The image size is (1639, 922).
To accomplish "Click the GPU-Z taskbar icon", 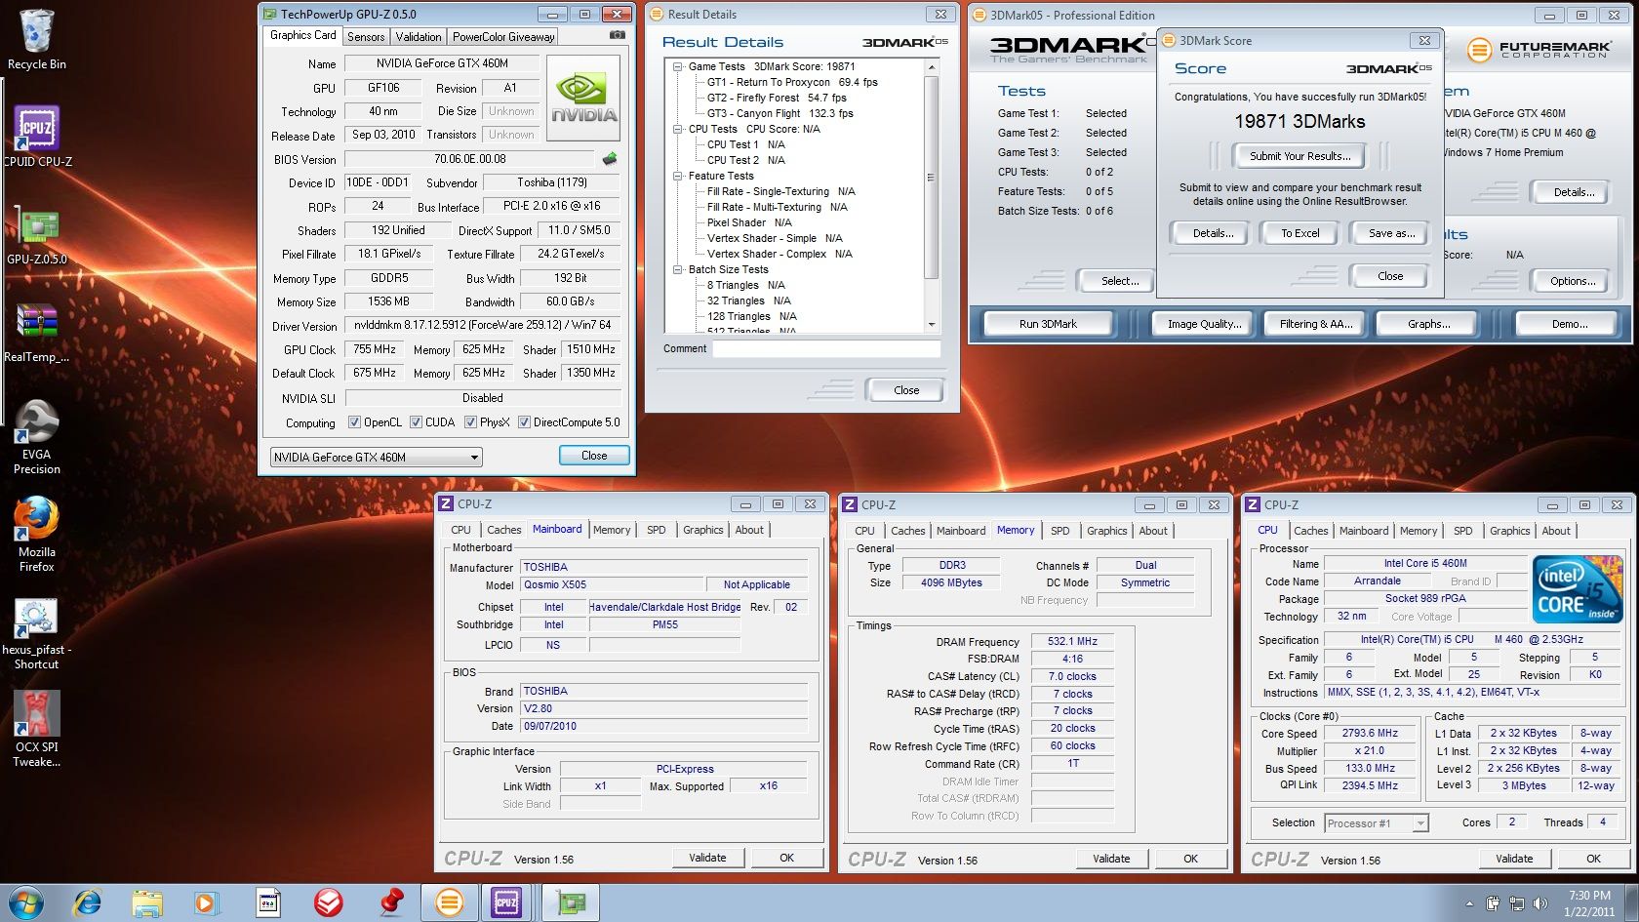I will point(571,902).
